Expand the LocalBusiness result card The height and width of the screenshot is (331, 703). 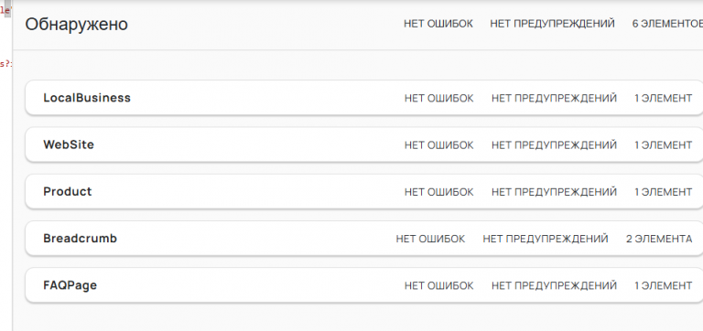[364, 98]
